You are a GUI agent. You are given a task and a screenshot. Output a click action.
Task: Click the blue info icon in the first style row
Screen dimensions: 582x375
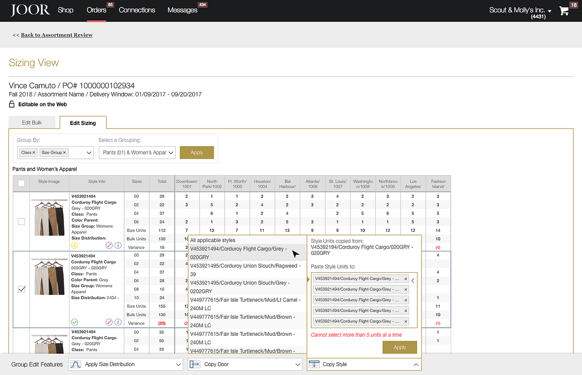[x=118, y=245]
